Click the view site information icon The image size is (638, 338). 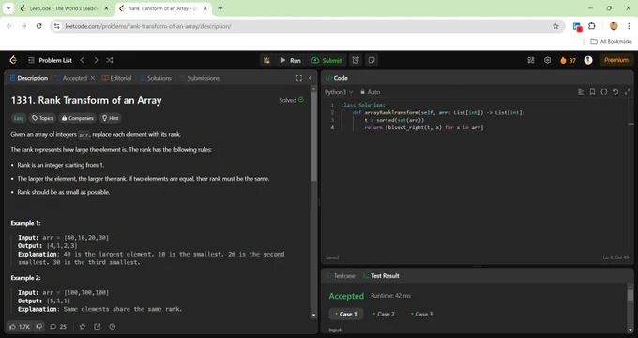click(x=57, y=26)
